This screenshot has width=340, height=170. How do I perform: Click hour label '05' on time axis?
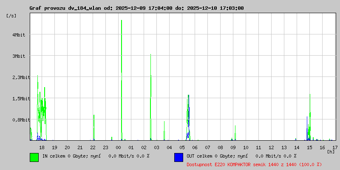pyautogui.click(x=182, y=147)
